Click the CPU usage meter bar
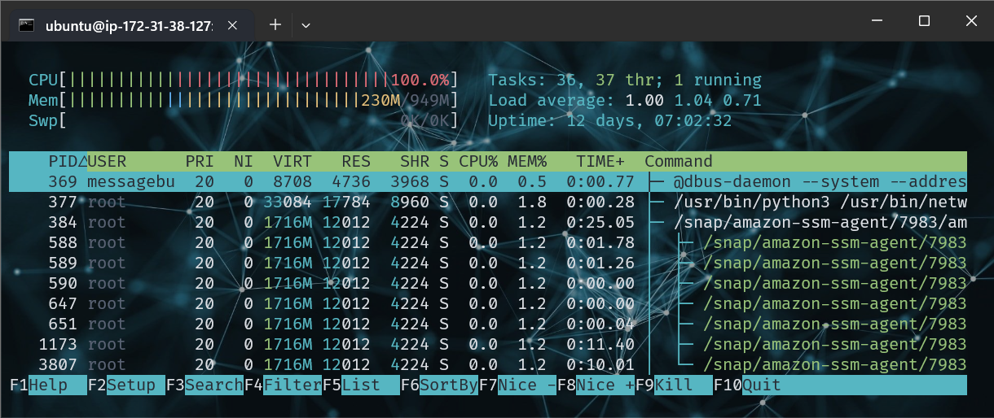The height and width of the screenshot is (418, 994). click(x=228, y=80)
